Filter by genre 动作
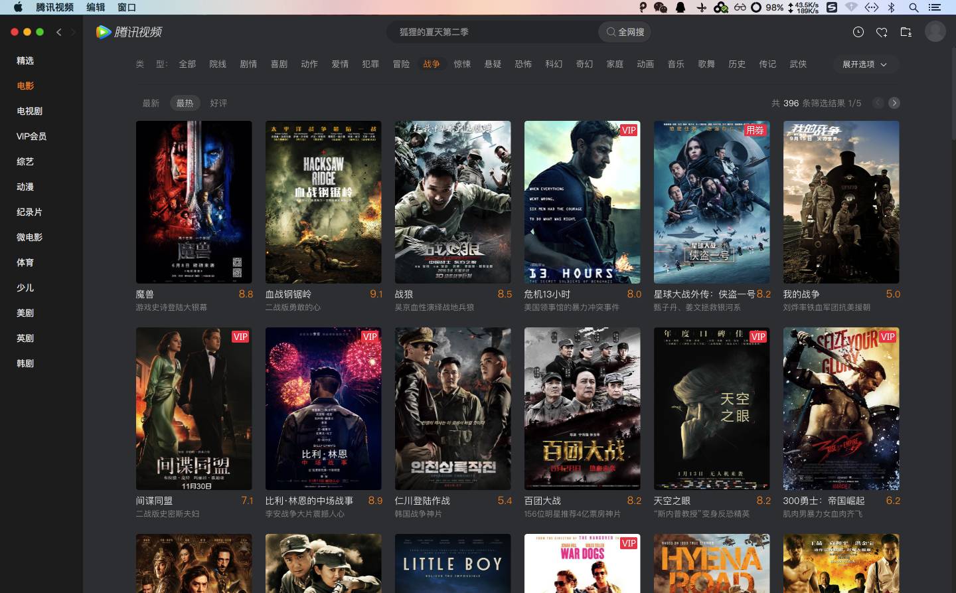The image size is (956, 593). 309,64
